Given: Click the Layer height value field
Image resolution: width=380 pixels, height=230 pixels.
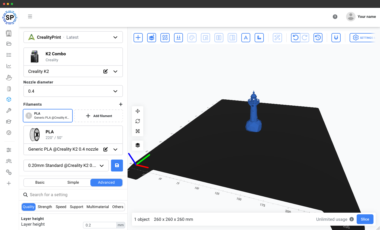Looking at the screenshot, I should click(100, 225).
